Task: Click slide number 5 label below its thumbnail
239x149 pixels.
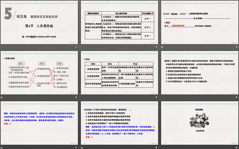Action: click(x=156, y=97)
